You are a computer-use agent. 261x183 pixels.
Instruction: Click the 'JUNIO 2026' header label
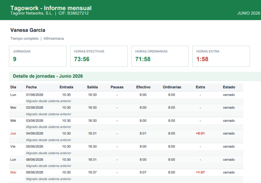coord(248,13)
